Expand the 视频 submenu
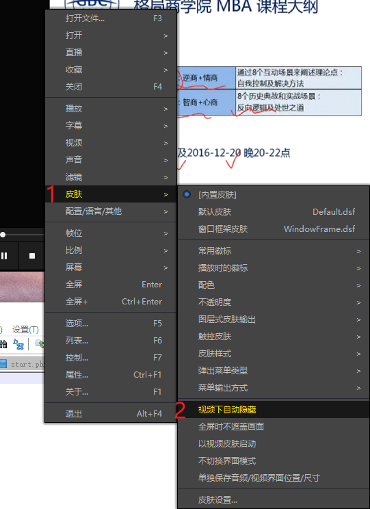The image size is (370, 509). click(x=111, y=143)
